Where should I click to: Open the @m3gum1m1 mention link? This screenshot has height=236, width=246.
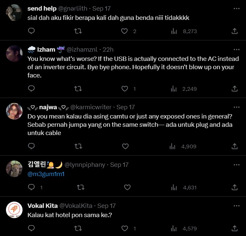pos(46,173)
